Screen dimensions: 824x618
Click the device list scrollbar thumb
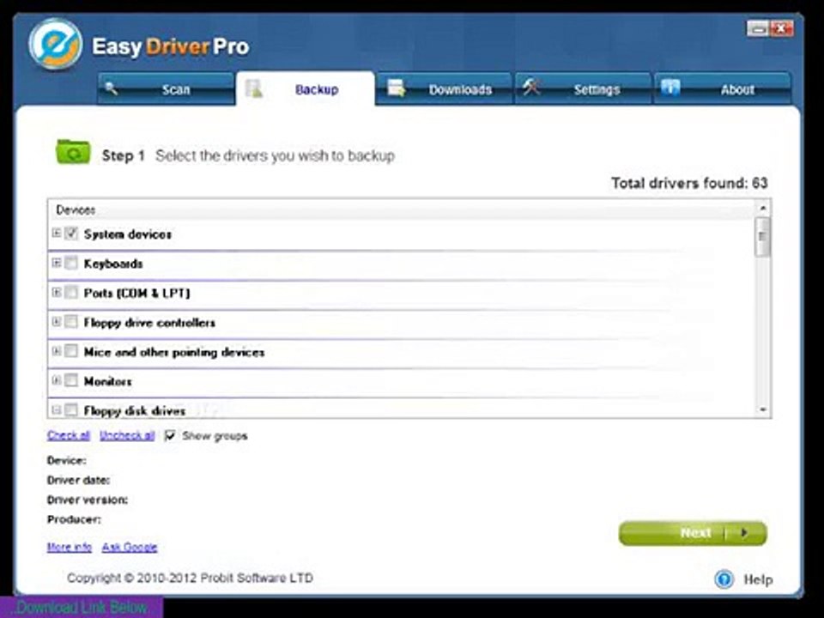coord(762,238)
